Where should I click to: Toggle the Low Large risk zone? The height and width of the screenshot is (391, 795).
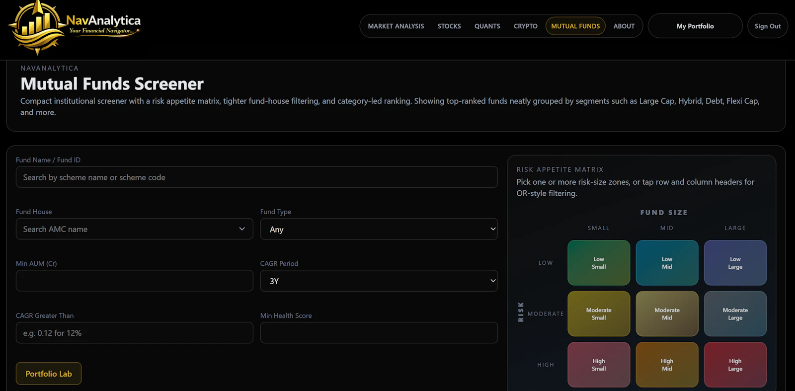tap(735, 263)
